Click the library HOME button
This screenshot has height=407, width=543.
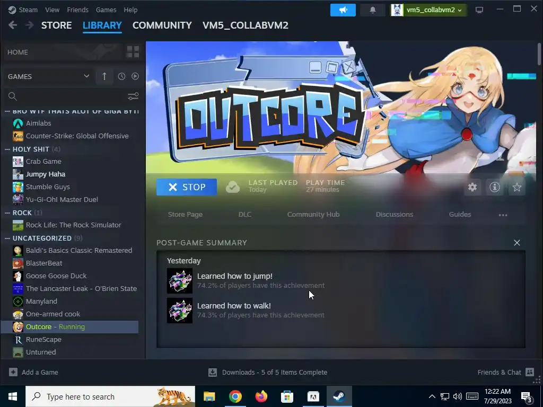64,52
